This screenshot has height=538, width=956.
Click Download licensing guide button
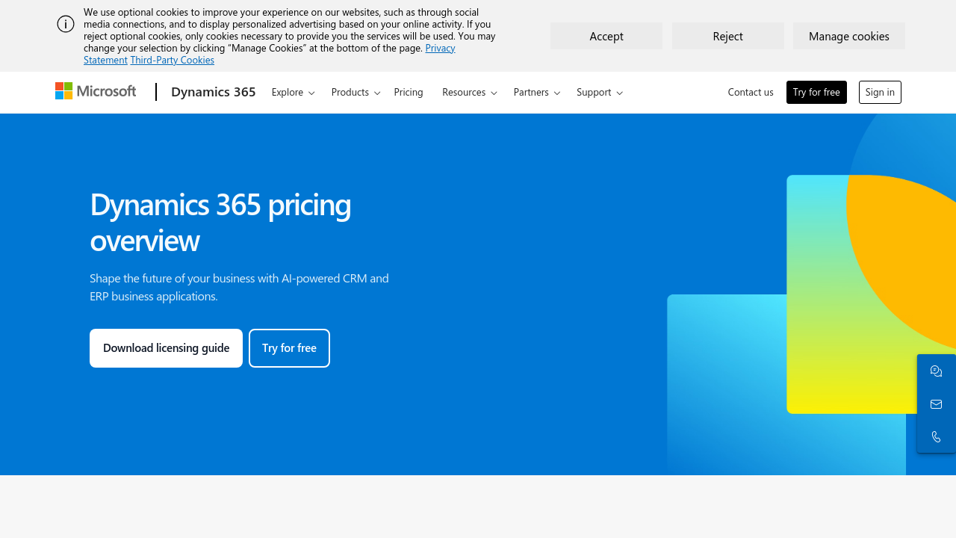coord(166,348)
